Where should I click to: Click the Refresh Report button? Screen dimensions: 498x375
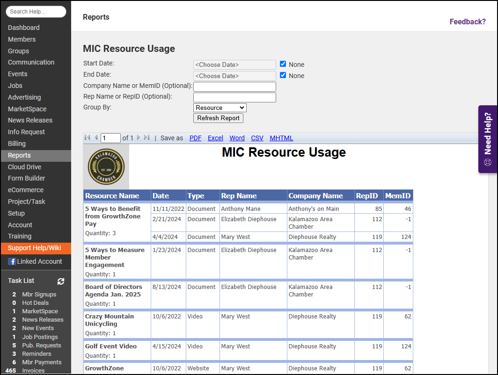point(218,118)
